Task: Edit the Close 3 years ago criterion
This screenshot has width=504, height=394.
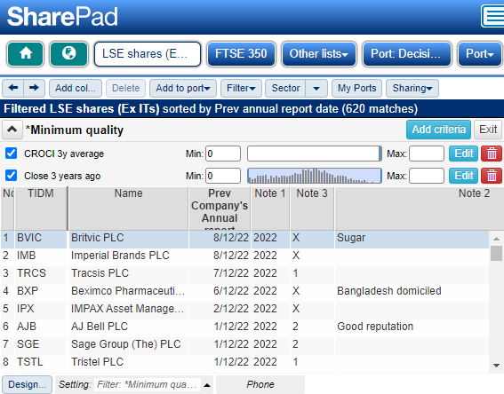Action: (x=463, y=176)
